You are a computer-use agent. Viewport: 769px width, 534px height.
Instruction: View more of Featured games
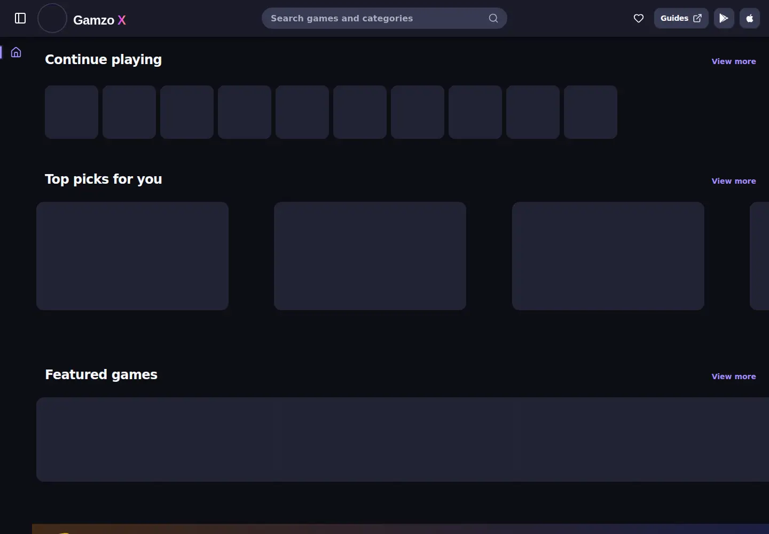[733, 376]
